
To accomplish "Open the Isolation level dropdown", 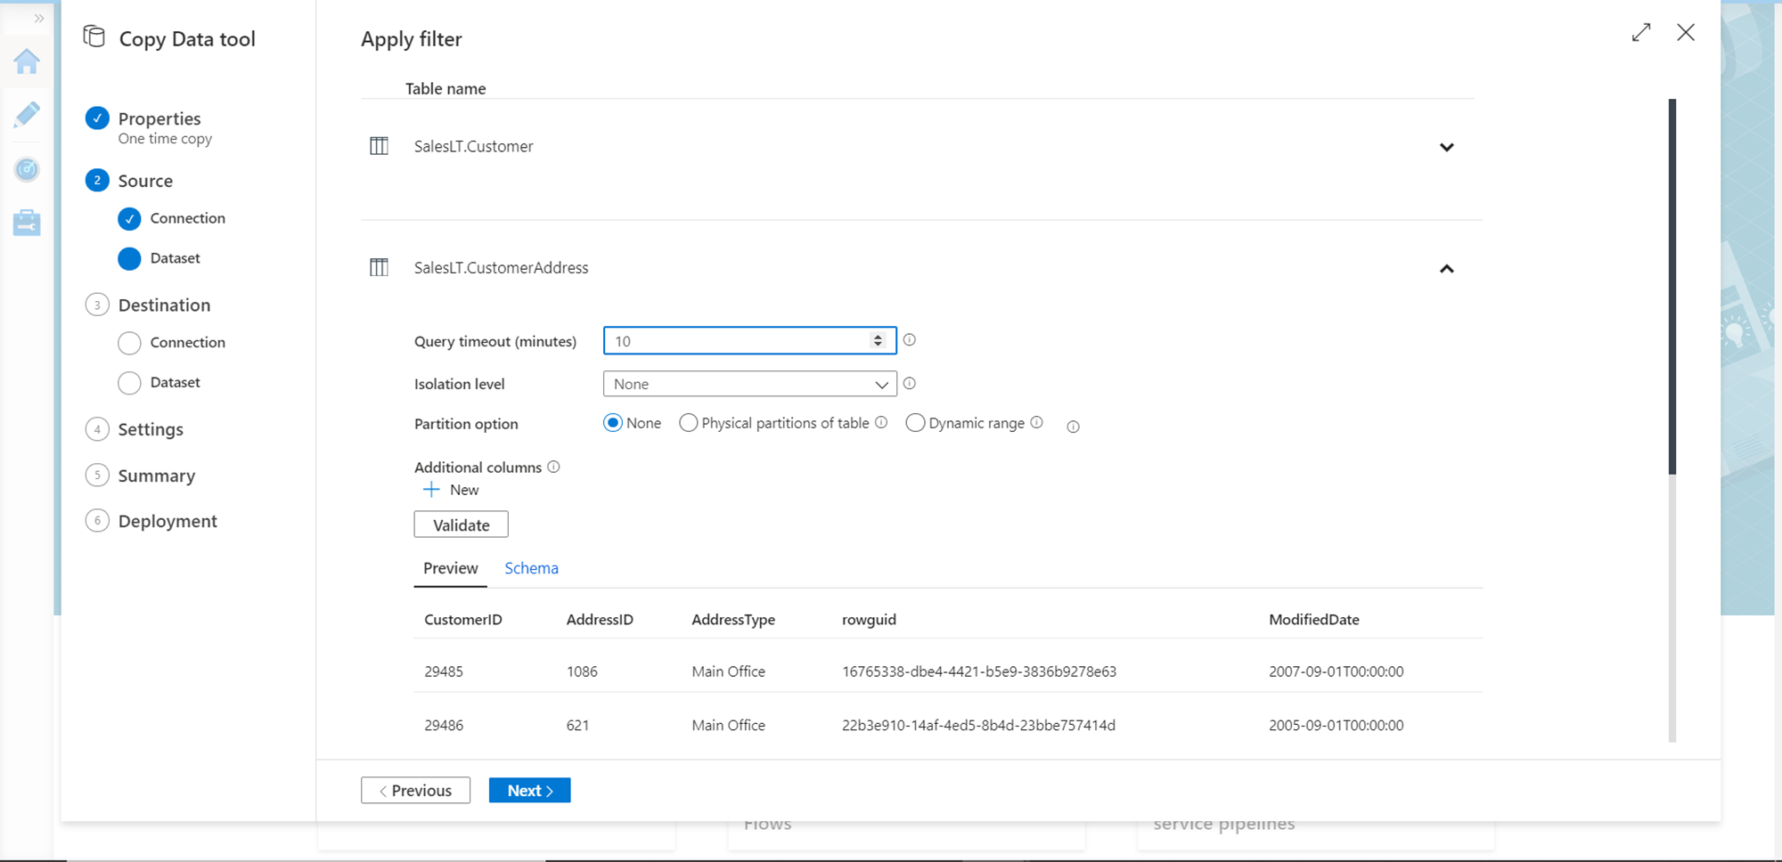I will (749, 384).
